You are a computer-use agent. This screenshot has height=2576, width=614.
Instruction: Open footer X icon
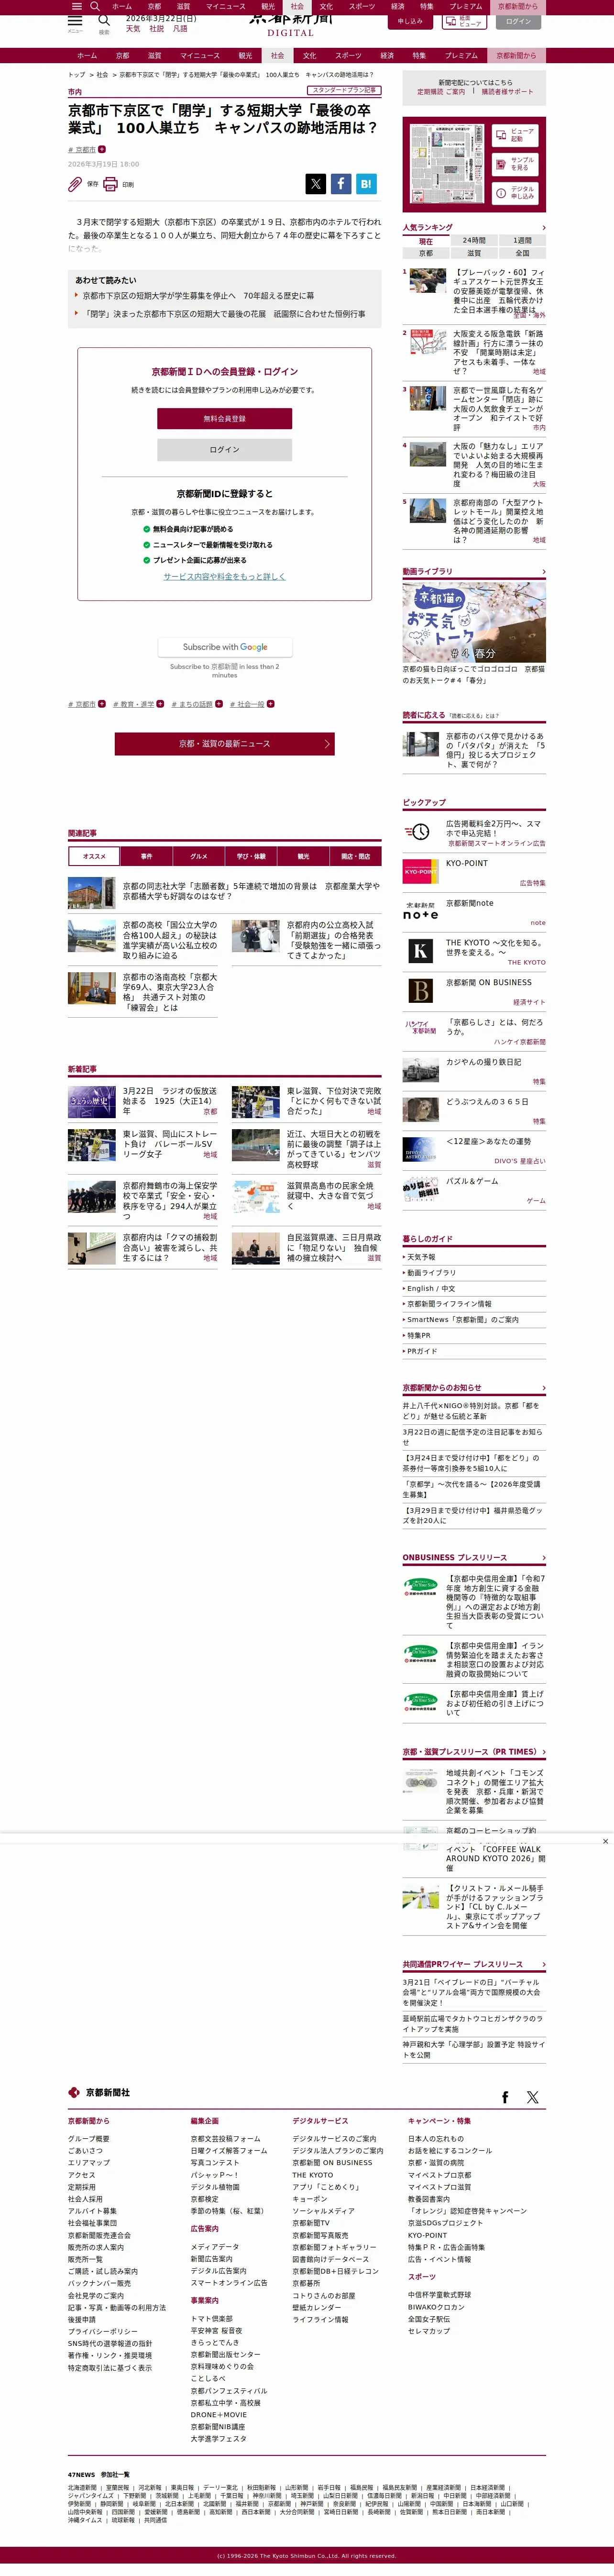click(532, 2097)
